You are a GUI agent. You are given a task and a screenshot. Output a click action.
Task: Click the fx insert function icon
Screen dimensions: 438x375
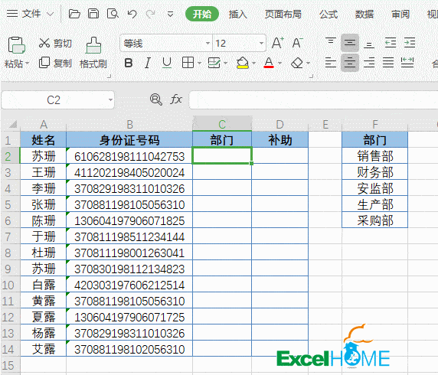176,99
